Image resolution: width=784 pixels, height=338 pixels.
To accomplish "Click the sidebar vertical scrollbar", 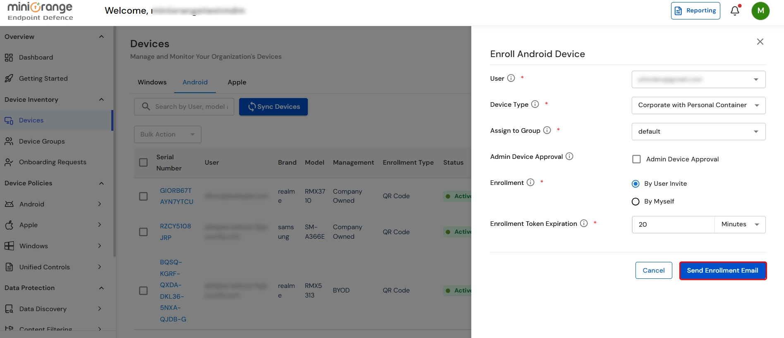I will 115,141.
